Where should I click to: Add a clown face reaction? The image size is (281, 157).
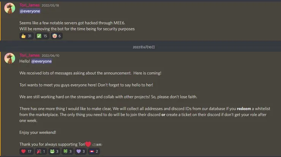click(x=57, y=36)
